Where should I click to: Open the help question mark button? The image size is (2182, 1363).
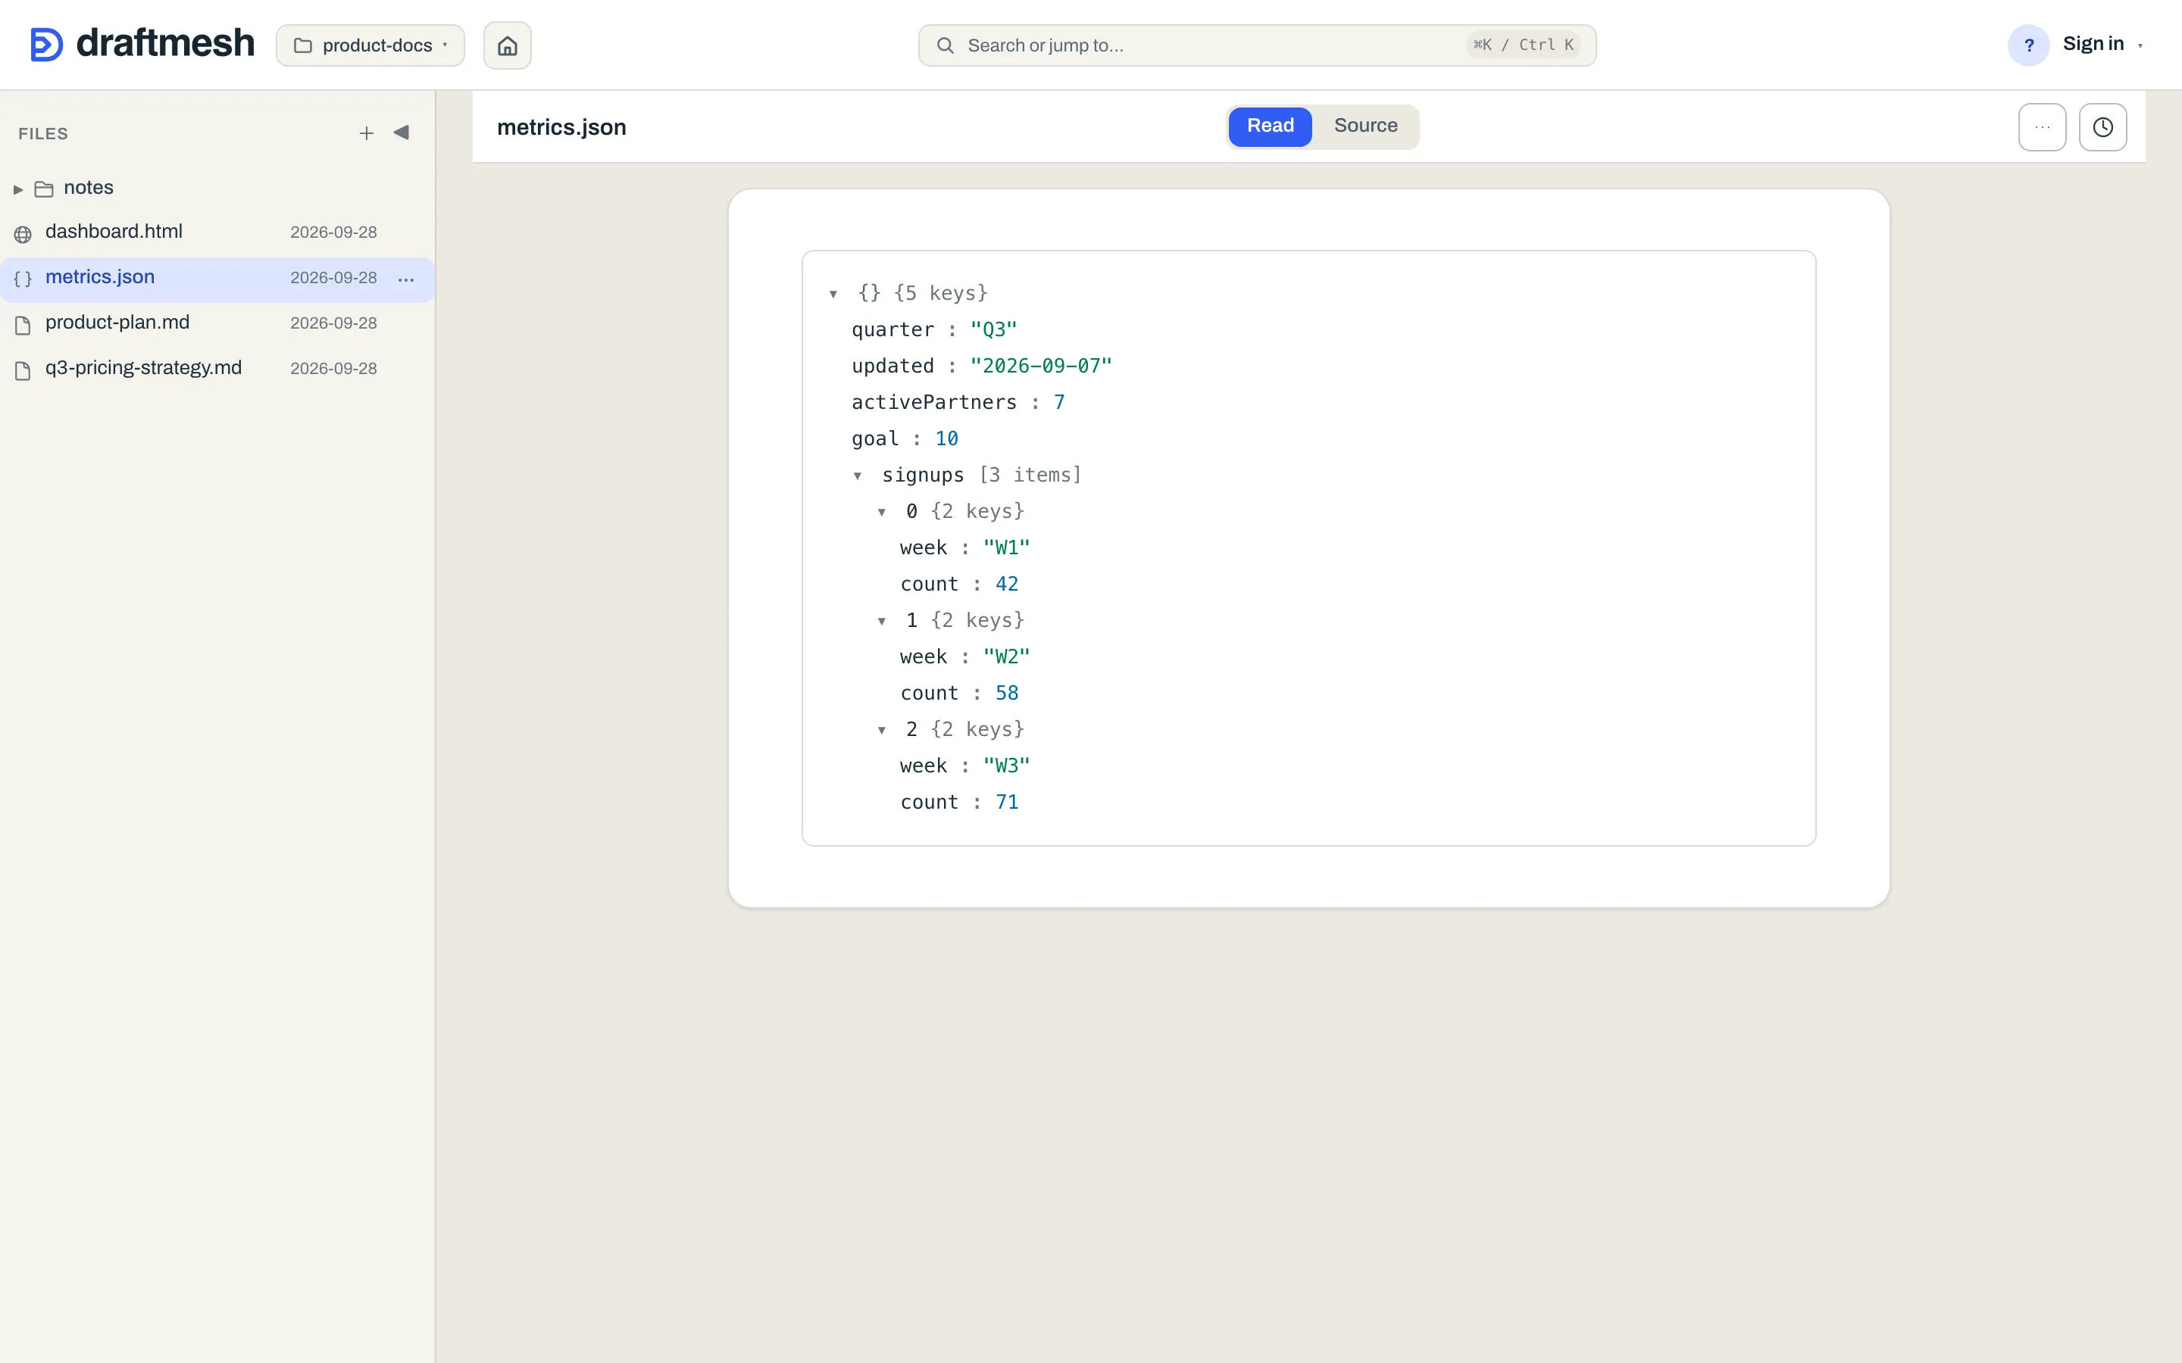pyautogui.click(x=2029, y=45)
